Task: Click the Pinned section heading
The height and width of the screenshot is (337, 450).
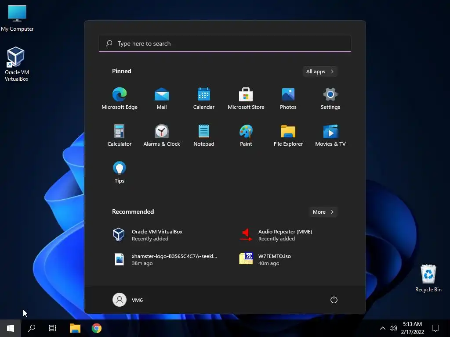Action: (121, 71)
